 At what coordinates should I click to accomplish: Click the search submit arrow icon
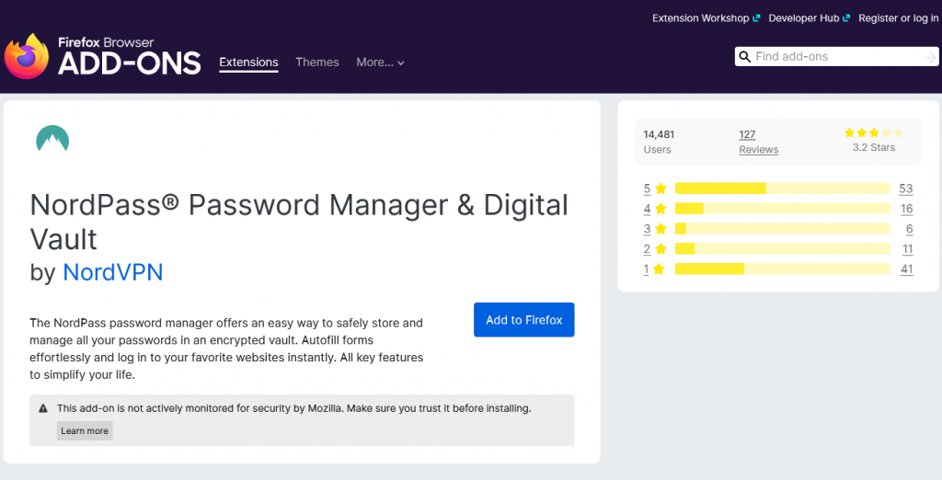point(929,57)
